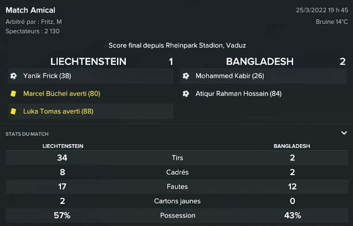Click the LIECHTENSTEIN team name header

88,62
